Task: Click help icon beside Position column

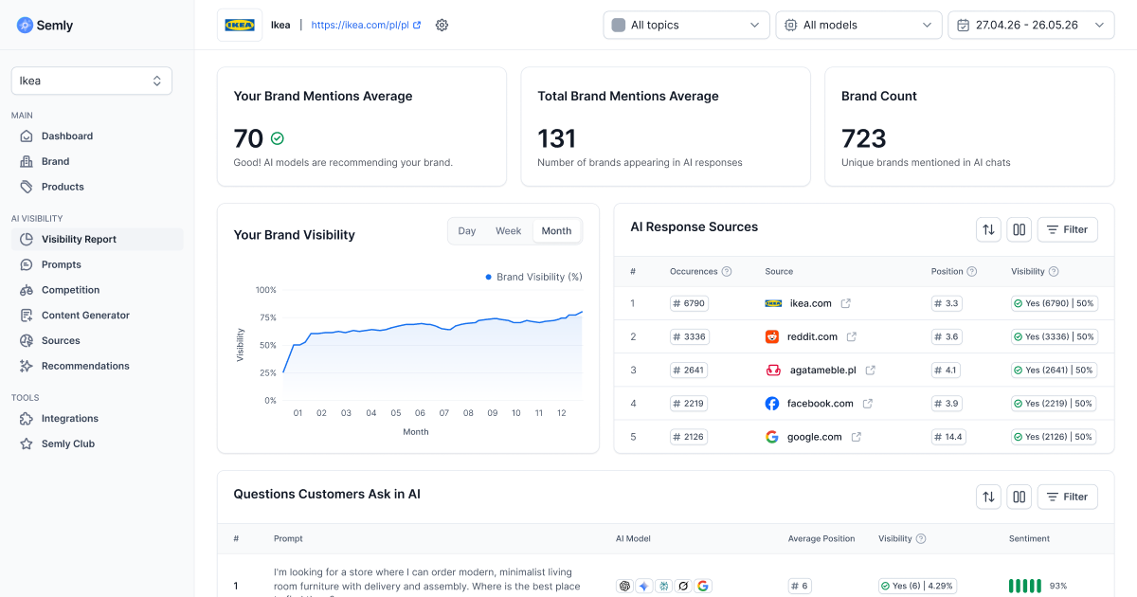Action: point(972,271)
